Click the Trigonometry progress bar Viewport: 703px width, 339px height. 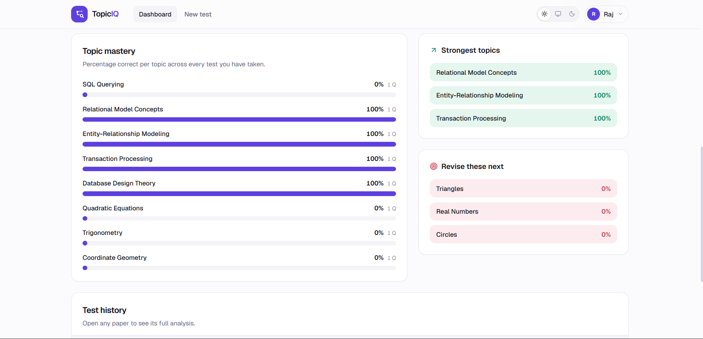239,243
